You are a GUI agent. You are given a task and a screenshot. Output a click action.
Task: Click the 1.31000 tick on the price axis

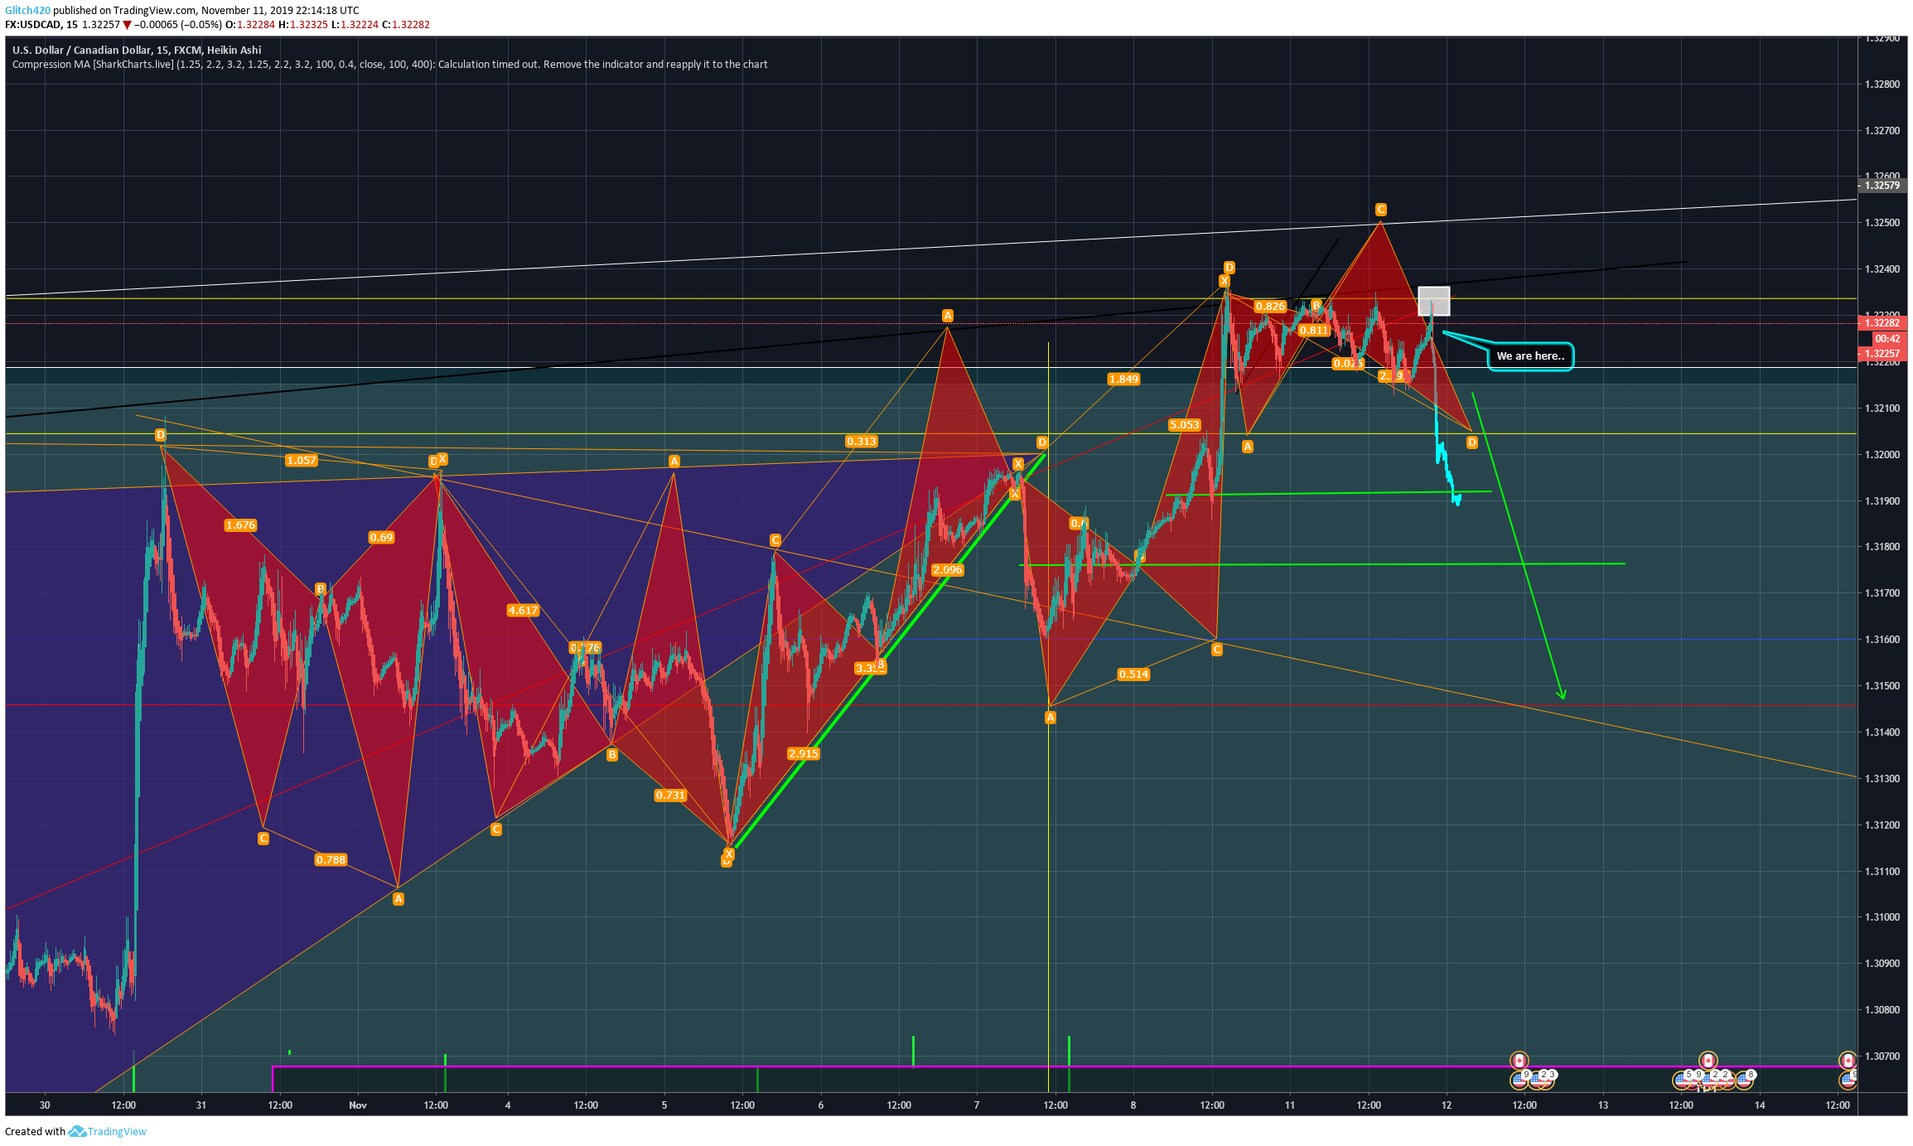pyautogui.click(x=1882, y=917)
